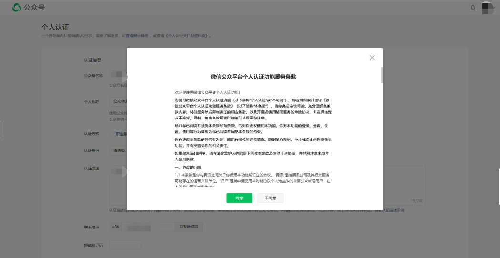
Task: Select the 职业身份 radio button
Action: (x=111, y=134)
